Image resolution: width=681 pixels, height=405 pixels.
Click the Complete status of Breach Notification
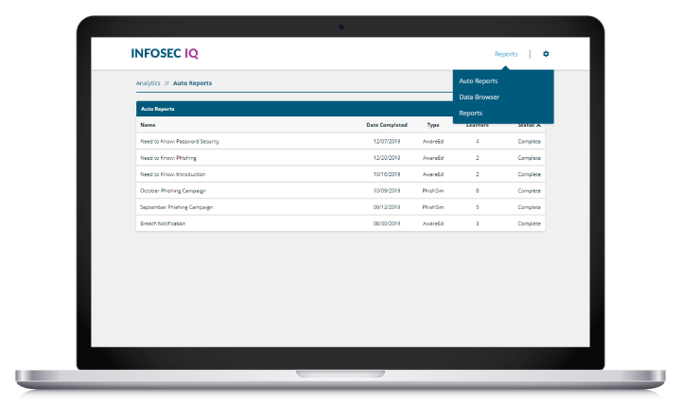click(x=529, y=223)
